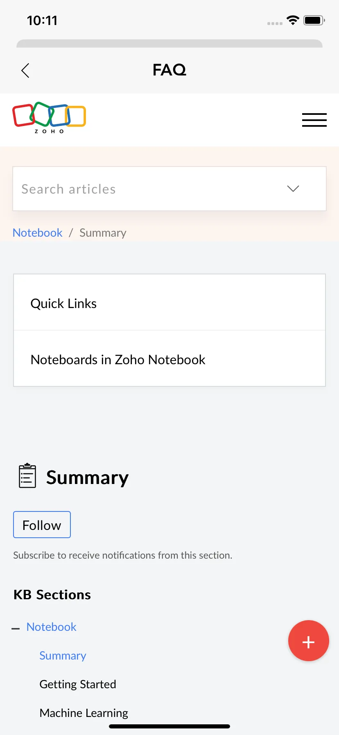339x735 pixels.
Task: Follow the Summary section
Action: click(42, 525)
